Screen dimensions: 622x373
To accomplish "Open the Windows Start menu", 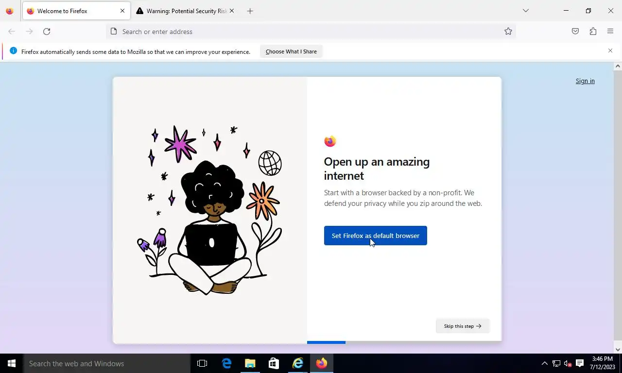I will pos(12,363).
